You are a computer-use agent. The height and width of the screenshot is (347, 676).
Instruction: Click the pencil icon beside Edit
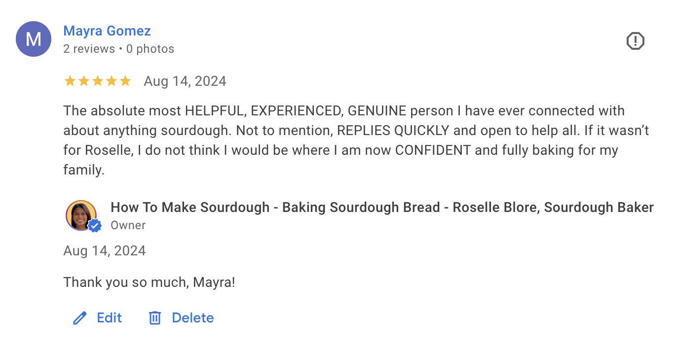click(79, 318)
